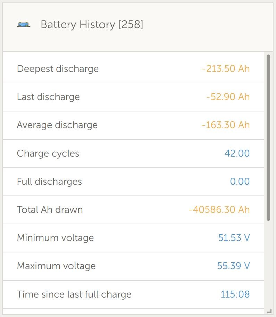Click the 51.53 V value
This screenshot has height=317, width=276.
point(234,238)
